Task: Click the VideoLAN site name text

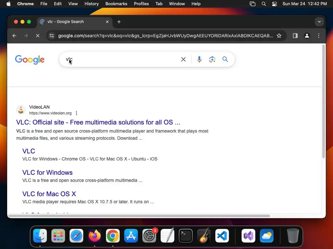Action: tap(39, 107)
